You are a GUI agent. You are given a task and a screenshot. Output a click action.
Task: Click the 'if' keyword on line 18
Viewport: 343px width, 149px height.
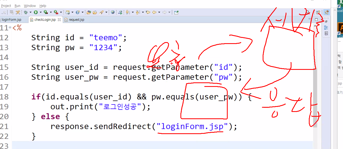pyautogui.click(x=36, y=97)
